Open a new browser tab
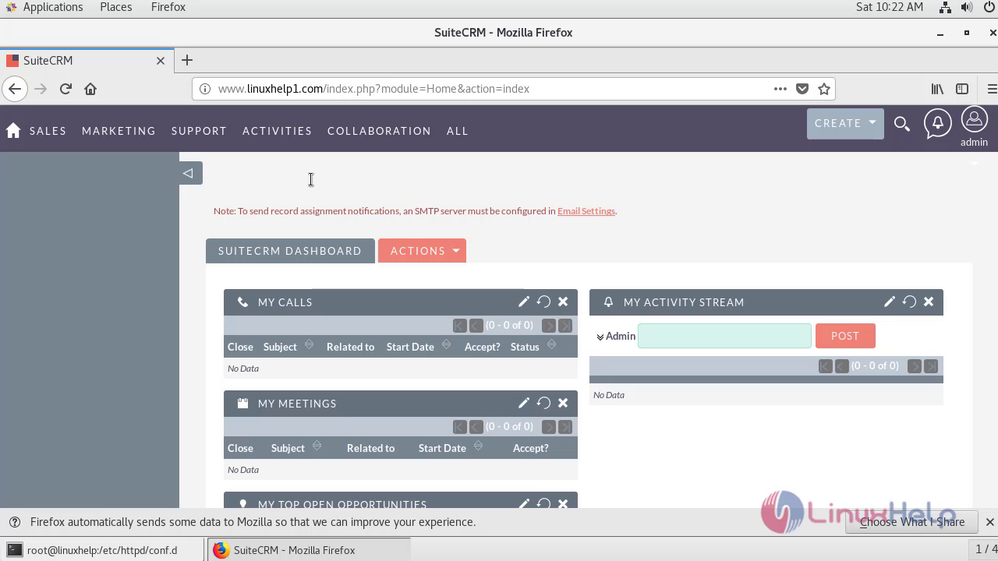This screenshot has width=998, height=561. 187,60
